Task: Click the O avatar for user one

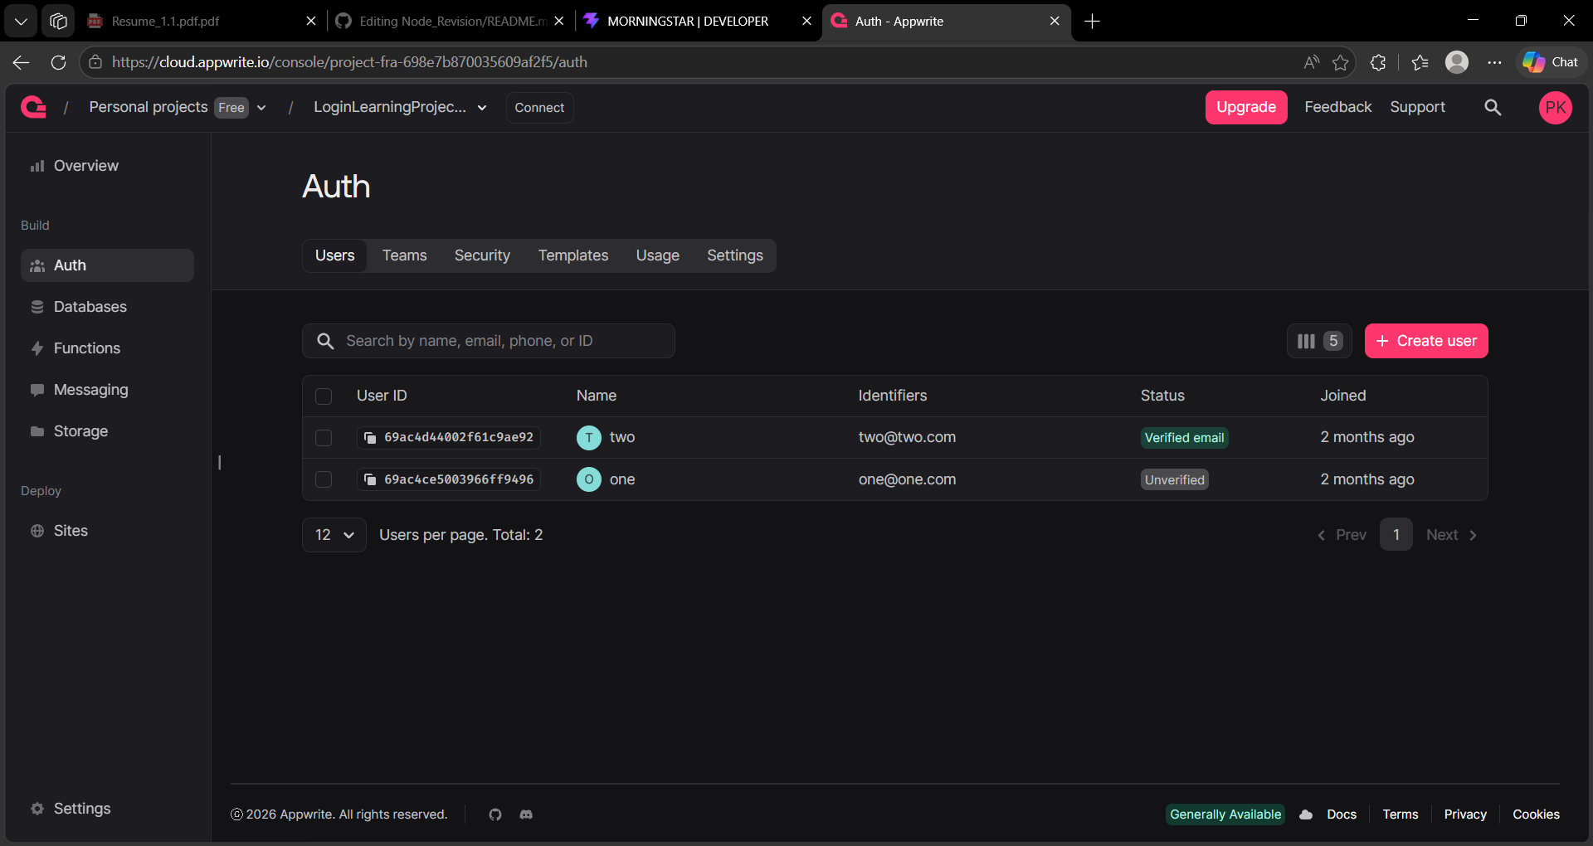Action: tap(589, 479)
